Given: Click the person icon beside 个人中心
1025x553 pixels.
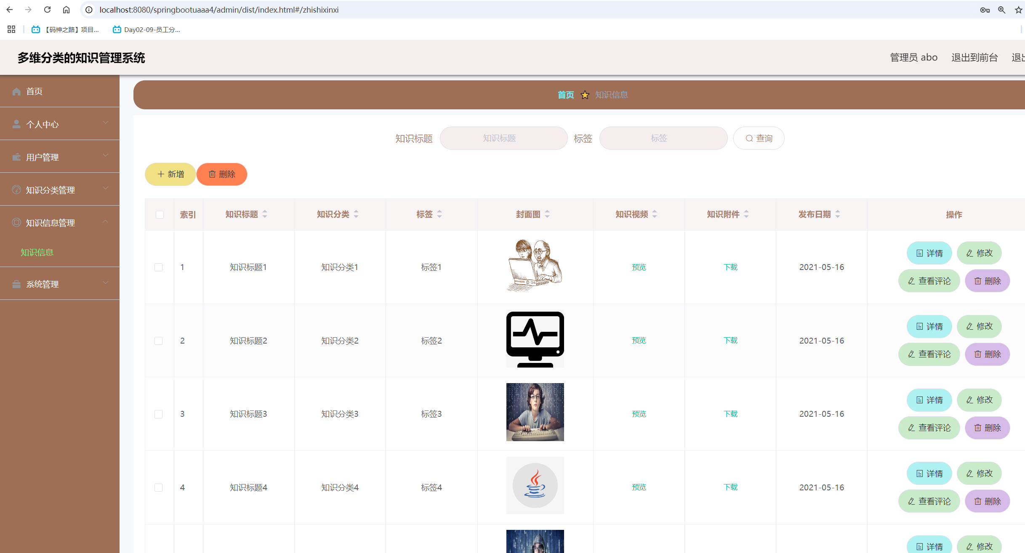Looking at the screenshot, I should click(x=16, y=123).
